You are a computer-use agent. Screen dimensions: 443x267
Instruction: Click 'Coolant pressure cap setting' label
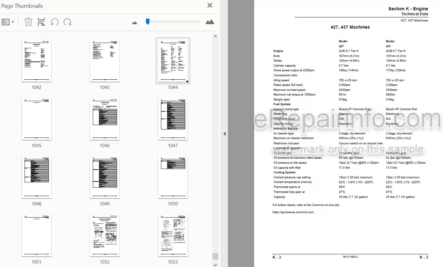(x=292, y=177)
